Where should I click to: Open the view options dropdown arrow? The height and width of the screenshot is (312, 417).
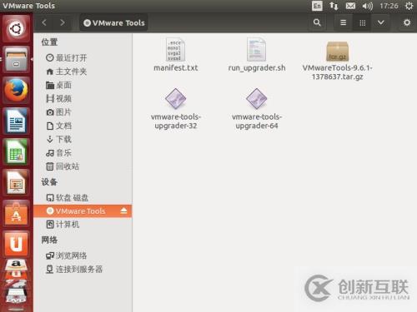pos(381,22)
